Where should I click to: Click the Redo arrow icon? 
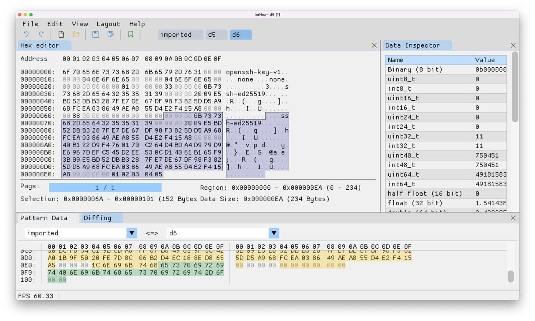[41, 35]
